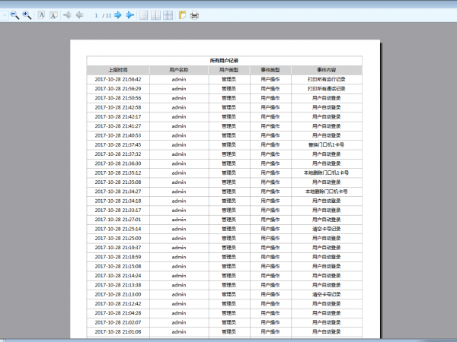
Task: Go to the previous page arrow
Action: tap(79, 15)
